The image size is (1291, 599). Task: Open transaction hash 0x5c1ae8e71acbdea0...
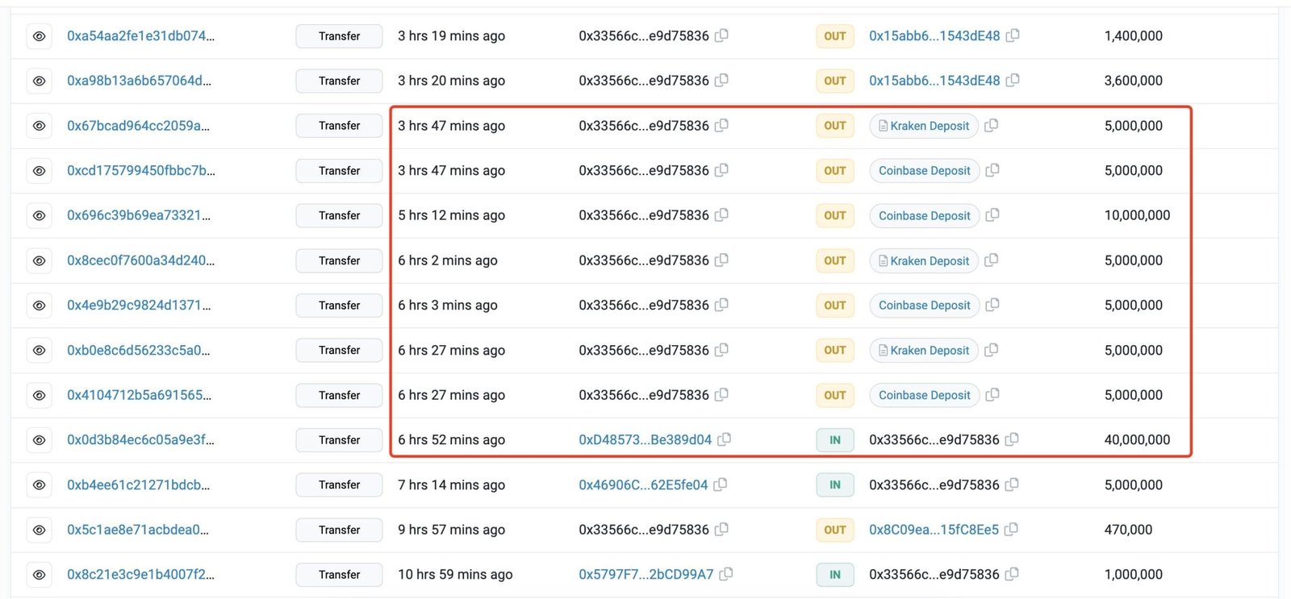pyautogui.click(x=138, y=530)
